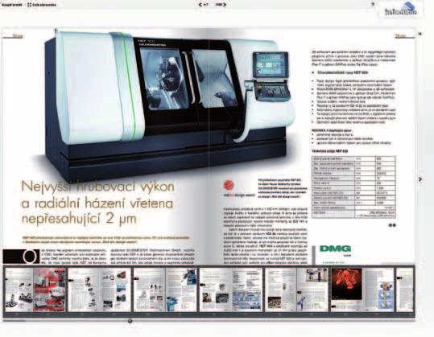
Task: Open the last partially visible thumbnail
Action: 405,290
